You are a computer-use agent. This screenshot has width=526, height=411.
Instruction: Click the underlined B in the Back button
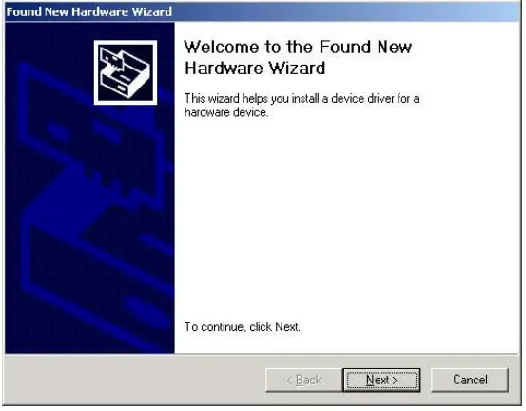300,380
